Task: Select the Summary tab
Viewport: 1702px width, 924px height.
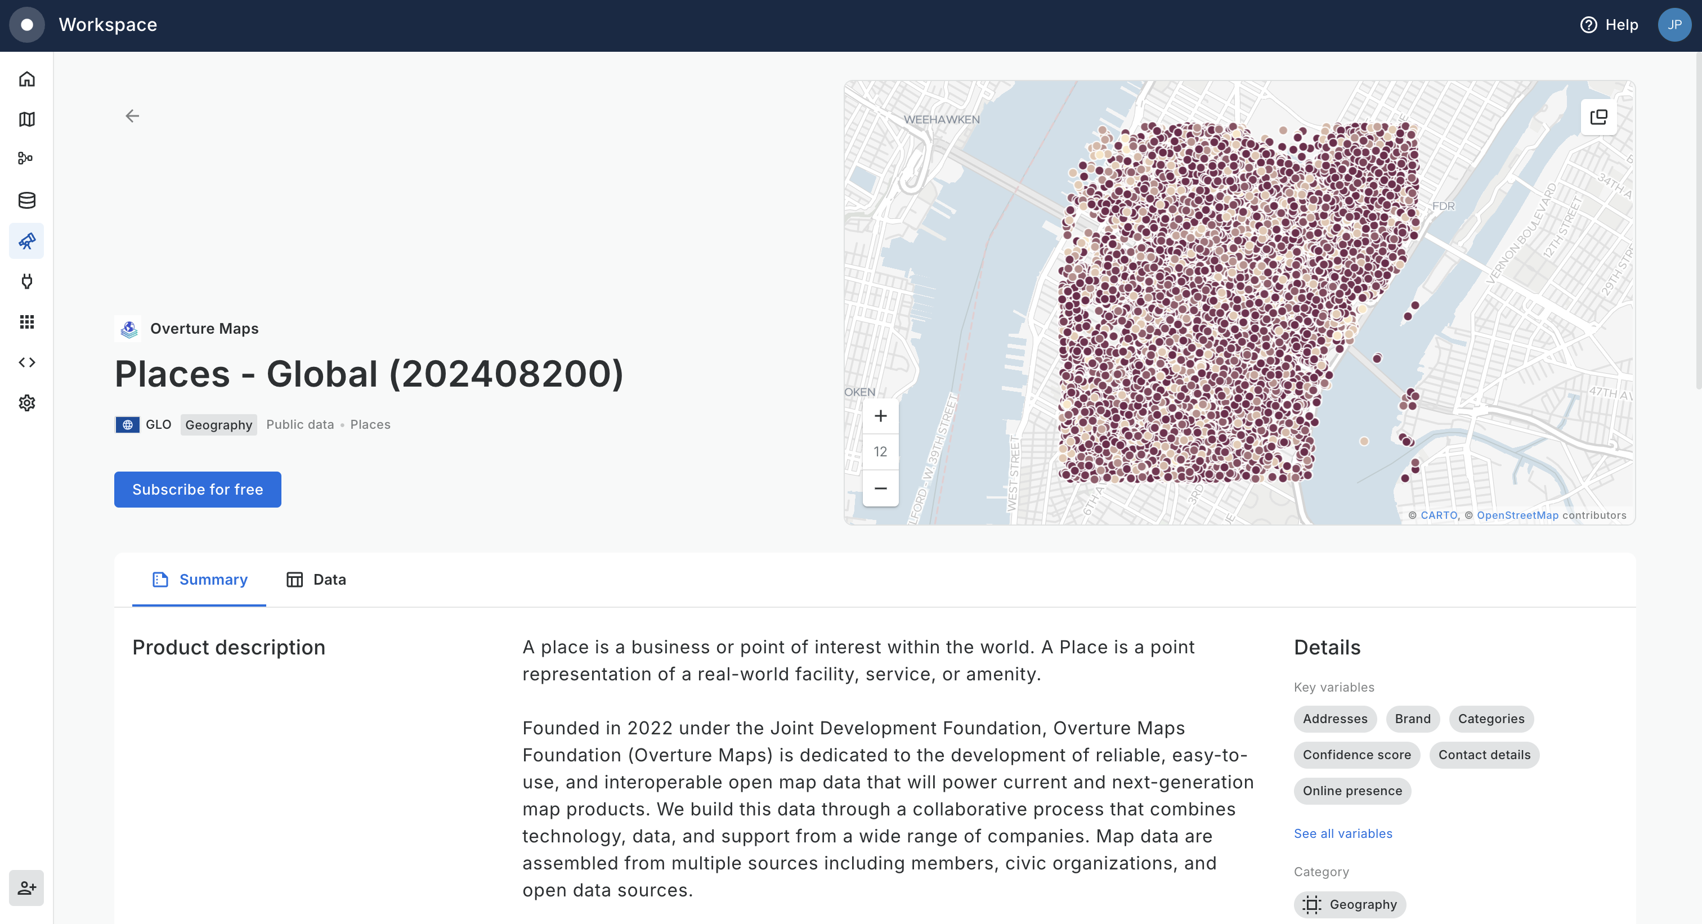Action: tap(200, 579)
